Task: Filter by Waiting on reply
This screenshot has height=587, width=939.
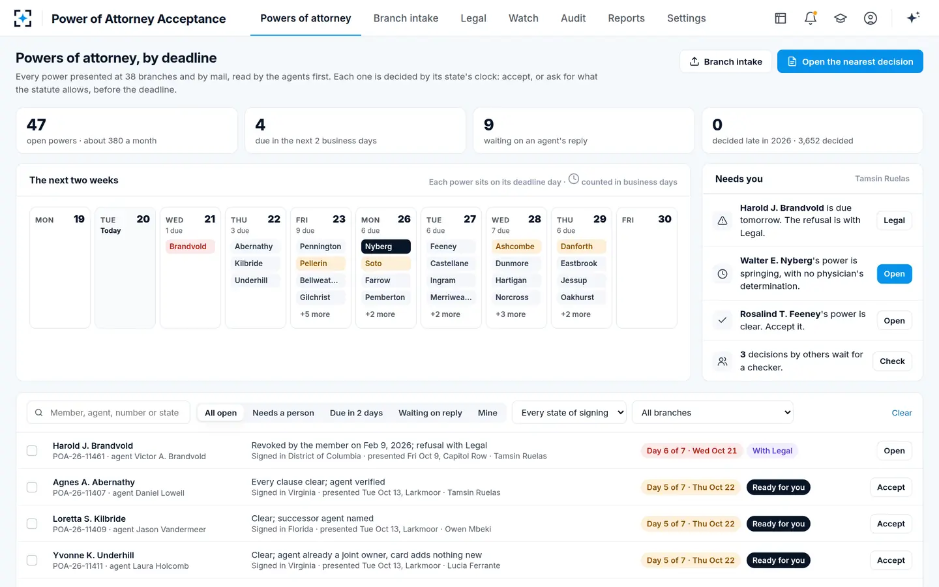Action: 430,413
